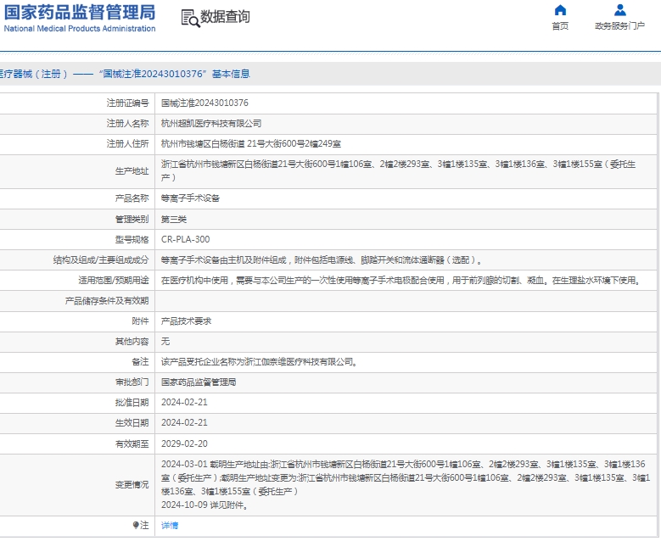Open the 详情 link

[x=170, y=525]
